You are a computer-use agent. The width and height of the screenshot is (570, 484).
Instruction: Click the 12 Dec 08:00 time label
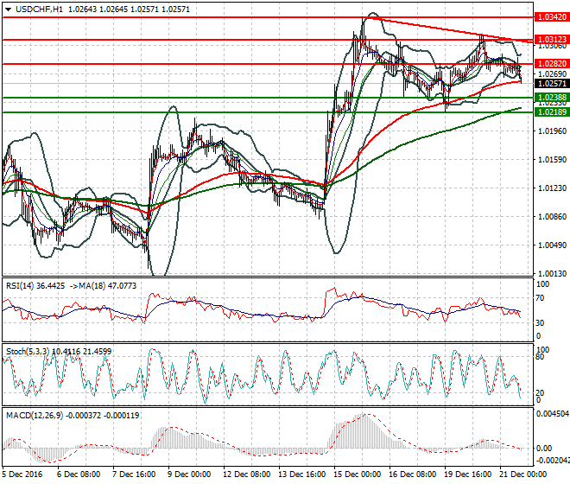click(247, 474)
